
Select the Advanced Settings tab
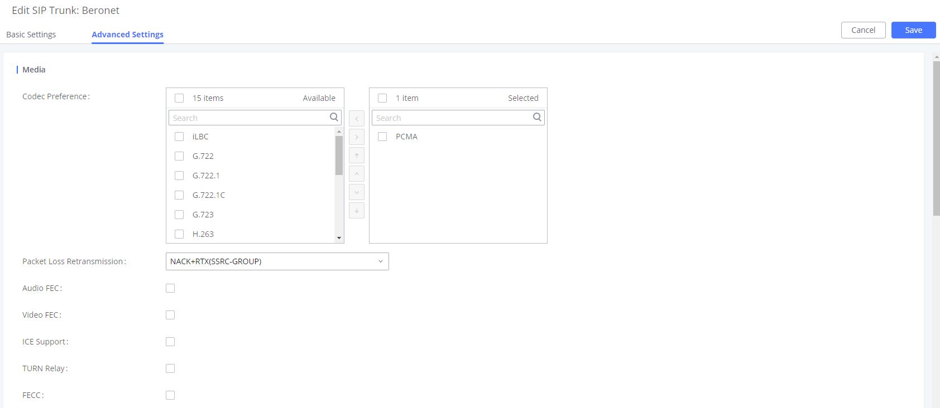pos(127,35)
